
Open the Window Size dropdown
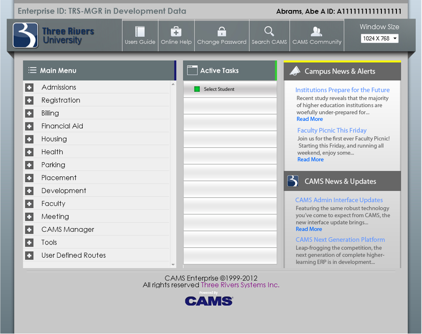tap(379, 39)
